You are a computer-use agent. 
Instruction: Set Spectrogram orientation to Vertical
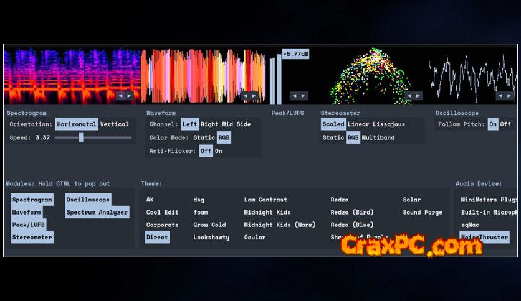click(x=114, y=124)
